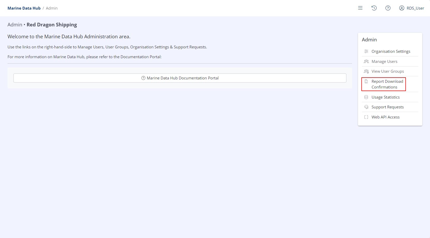
Task: Open Report Download Confirmations page
Action: click(387, 84)
